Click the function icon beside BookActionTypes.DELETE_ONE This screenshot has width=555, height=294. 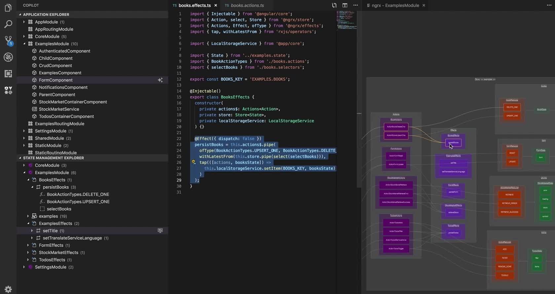pyautogui.click(x=42, y=194)
